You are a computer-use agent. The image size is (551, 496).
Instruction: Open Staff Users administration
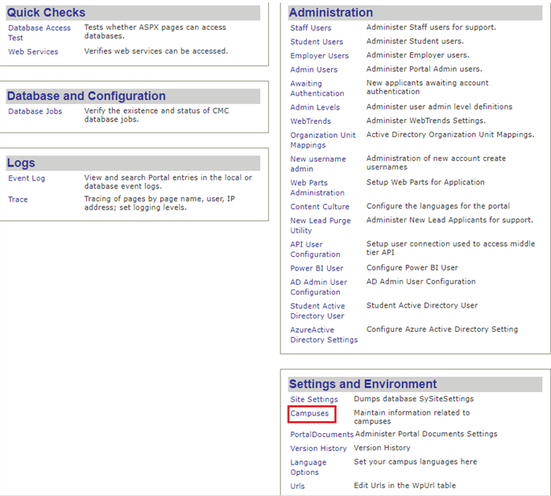point(311,28)
